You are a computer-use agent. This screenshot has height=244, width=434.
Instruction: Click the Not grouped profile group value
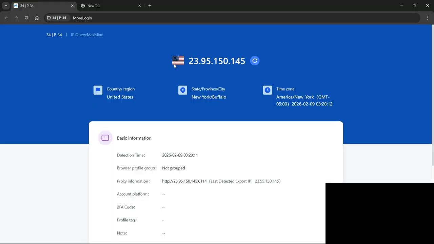click(x=174, y=168)
